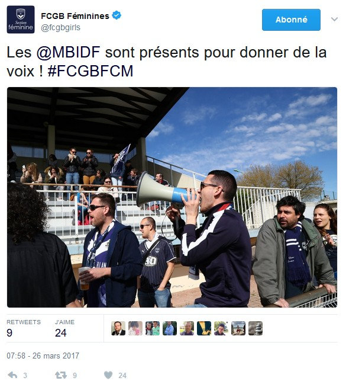Open last liker avatar with stacked stones
The height and width of the screenshot is (384, 346).
256,328
